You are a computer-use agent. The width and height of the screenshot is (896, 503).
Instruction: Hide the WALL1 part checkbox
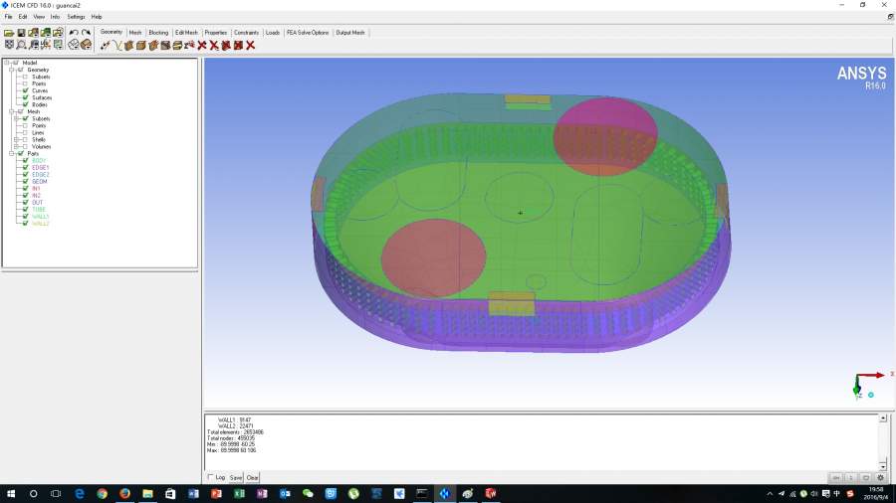point(25,216)
